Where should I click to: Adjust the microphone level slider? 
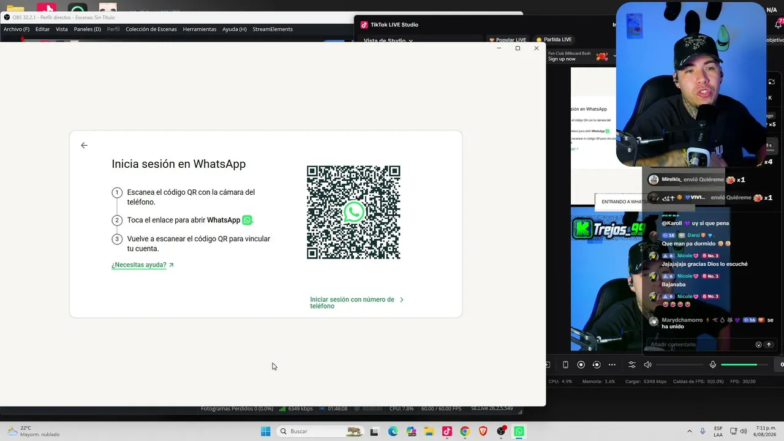pos(744,365)
